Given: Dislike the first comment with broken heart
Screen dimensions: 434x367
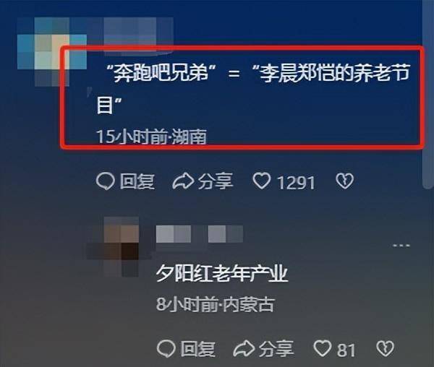Looking at the screenshot, I should click(x=344, y=181).
